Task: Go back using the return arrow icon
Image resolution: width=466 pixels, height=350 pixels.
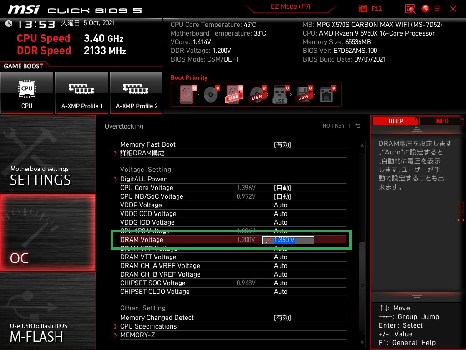Action: (x=358, y=126)
